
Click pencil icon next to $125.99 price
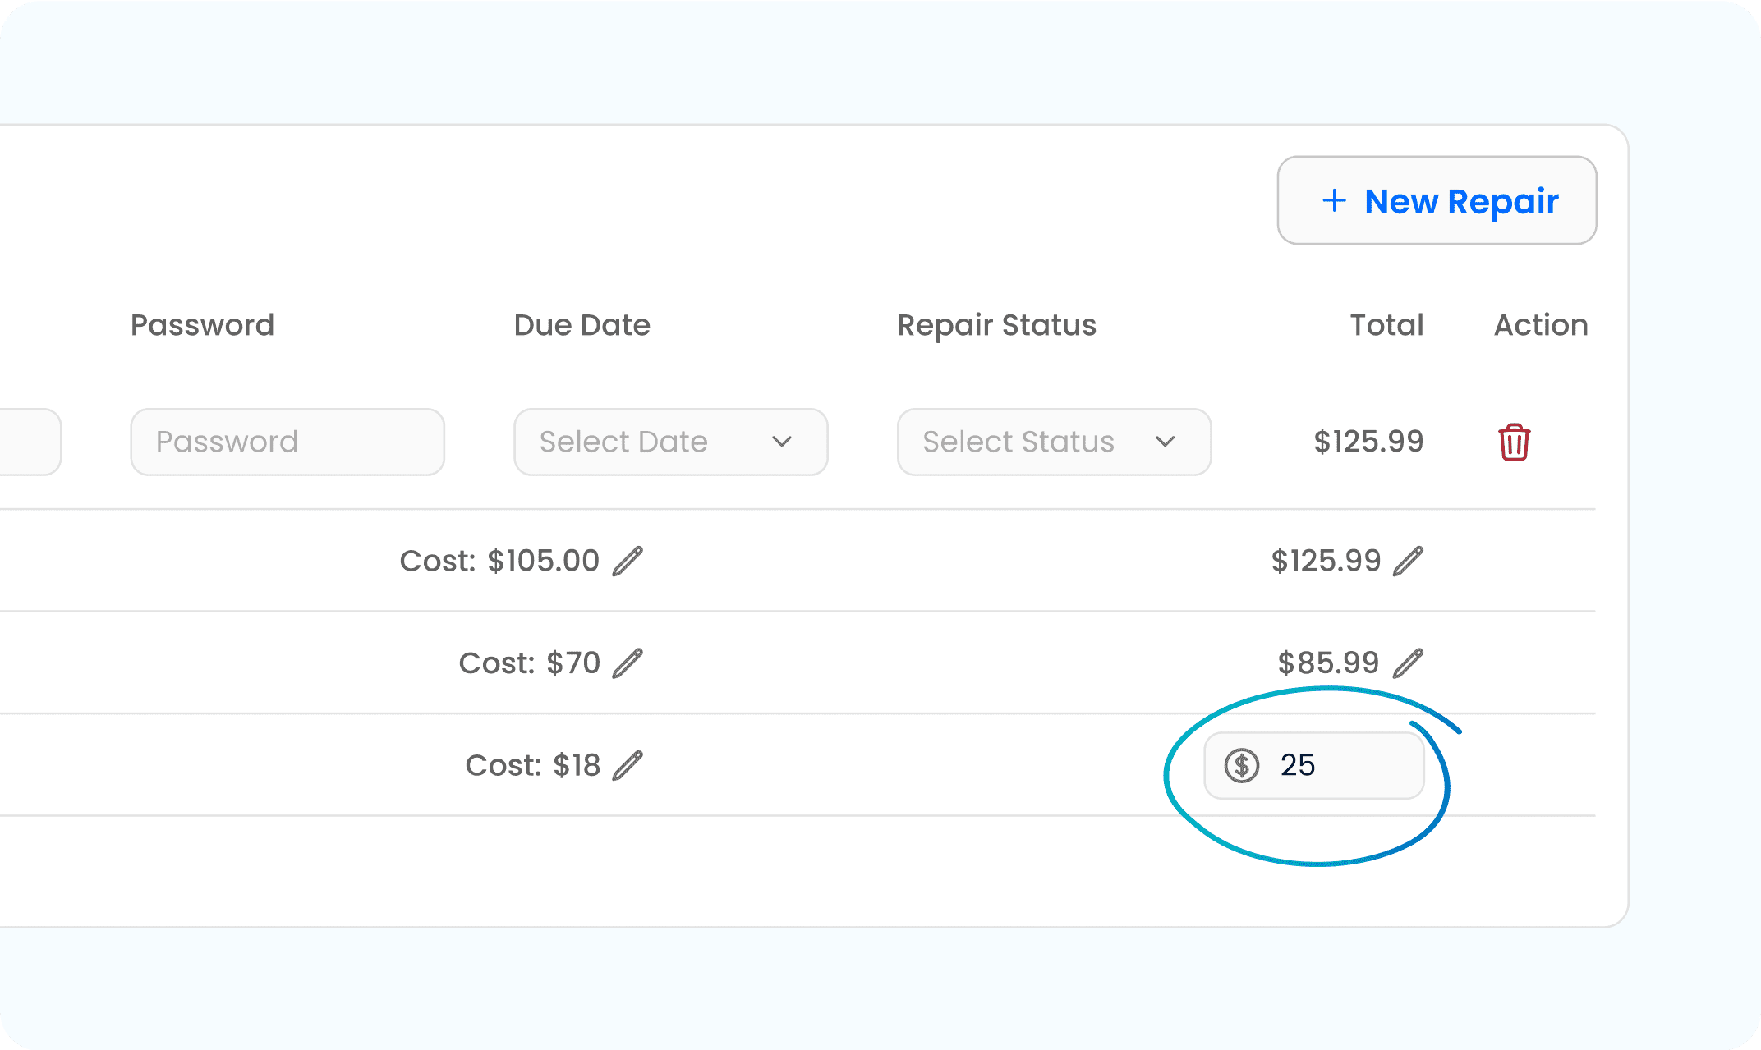1408,562
